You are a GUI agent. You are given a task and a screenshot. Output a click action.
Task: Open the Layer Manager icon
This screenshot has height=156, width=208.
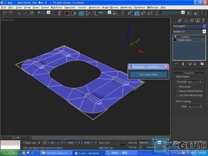[x=204, y=13]
